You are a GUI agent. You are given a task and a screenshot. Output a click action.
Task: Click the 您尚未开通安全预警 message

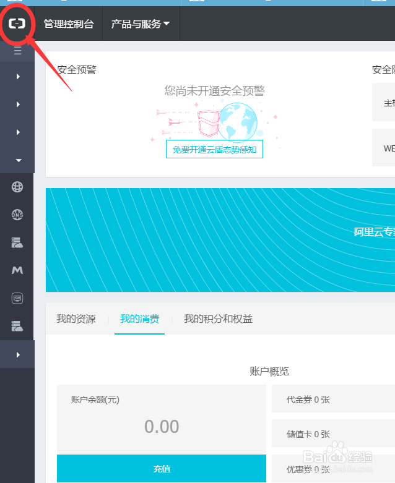coord(214,90)
